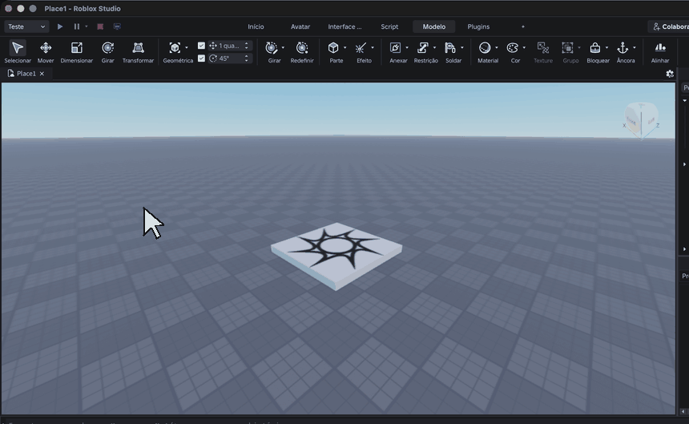Viewport: 689px width, 424px height.
Task: Expand the Âncora dropdown arrow
Action: pos(634,47)
